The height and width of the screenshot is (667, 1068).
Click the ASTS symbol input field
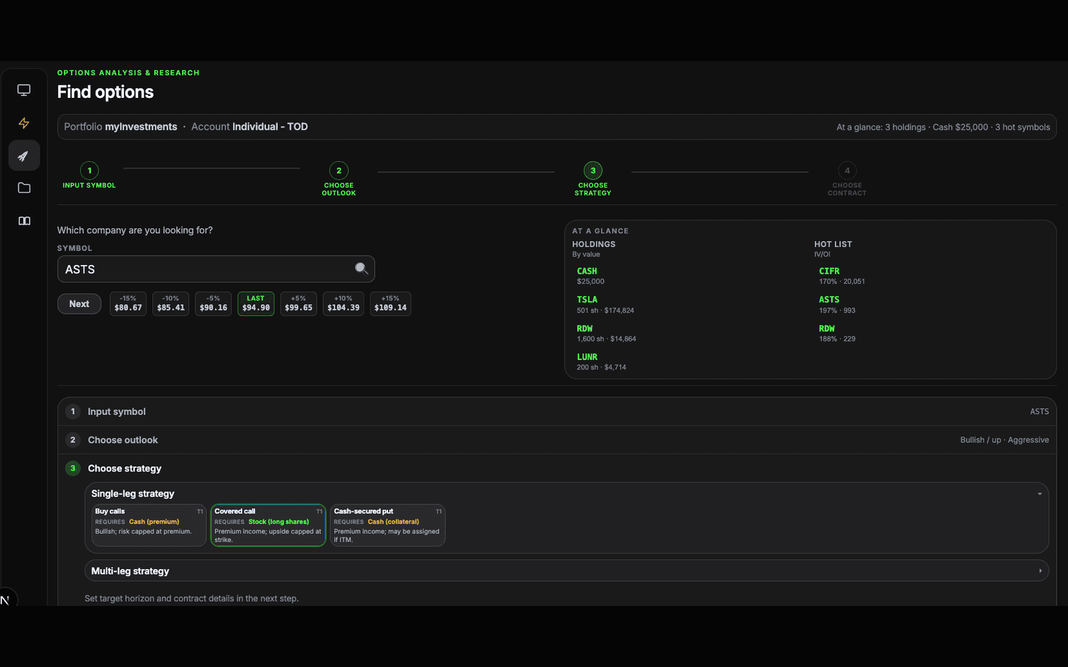click(x=216, y=269)
